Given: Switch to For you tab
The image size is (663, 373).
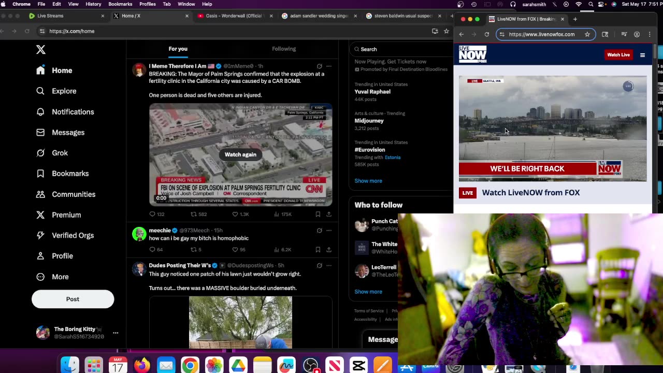Looking at the screenshot, I should pos(178,49).
